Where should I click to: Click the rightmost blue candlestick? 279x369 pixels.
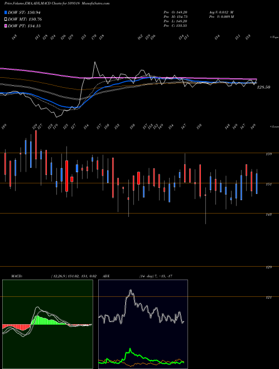pyautogui.click(x=257, y=183)
